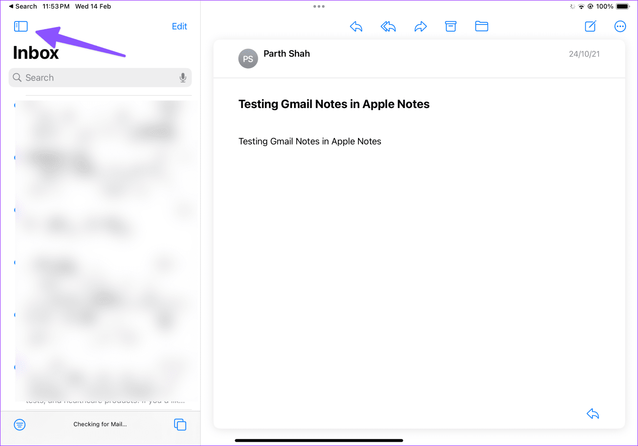Click the Reply arrow in top toolbar
Image resolution: width=638 pixels, height=446 pixels.
coord(356,27)
